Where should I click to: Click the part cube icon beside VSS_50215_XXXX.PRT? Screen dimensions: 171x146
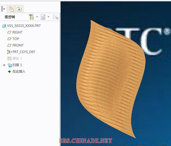pos(4,26)
